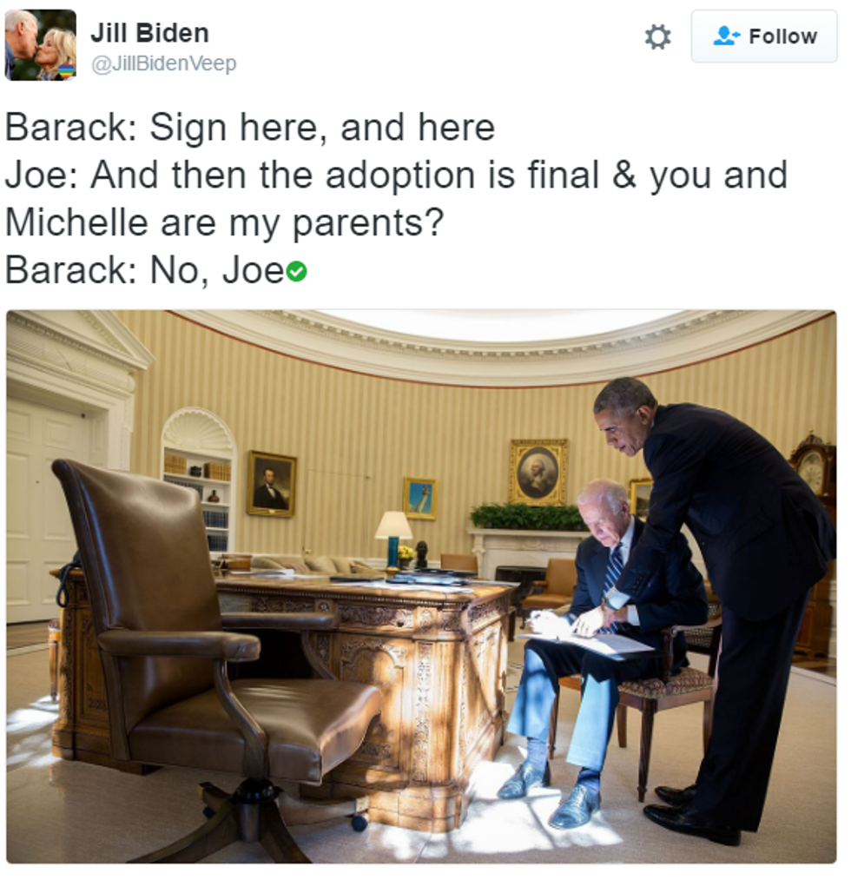Select the line 'Barack: Sign here, and here'
The height and width of the screenshot is (880, 851).
click(x=249, y=128)
